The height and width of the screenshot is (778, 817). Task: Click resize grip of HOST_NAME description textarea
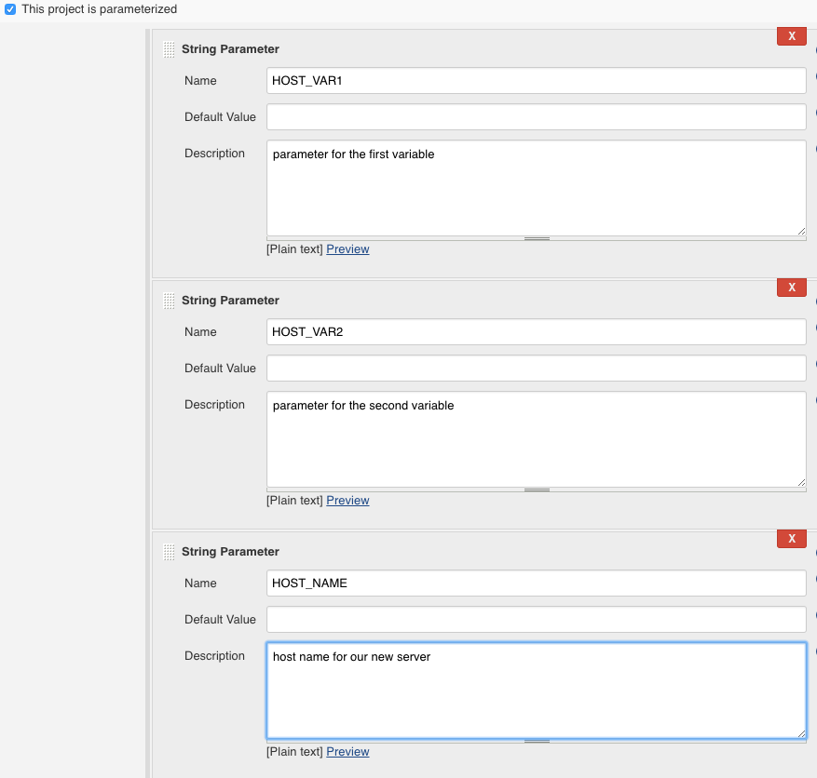tap(801, 733)
